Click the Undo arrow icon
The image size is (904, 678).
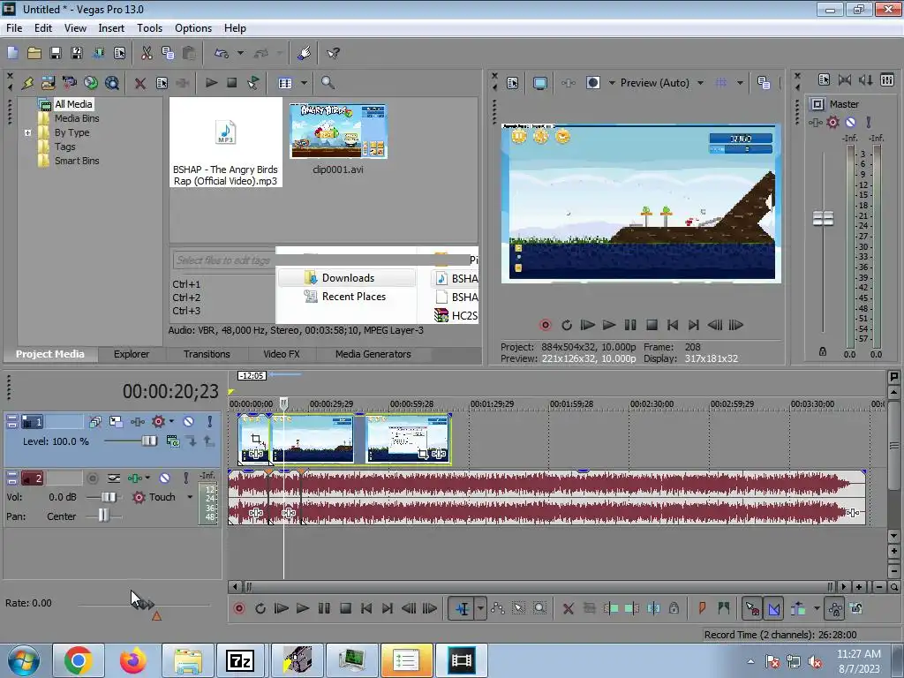222,53
